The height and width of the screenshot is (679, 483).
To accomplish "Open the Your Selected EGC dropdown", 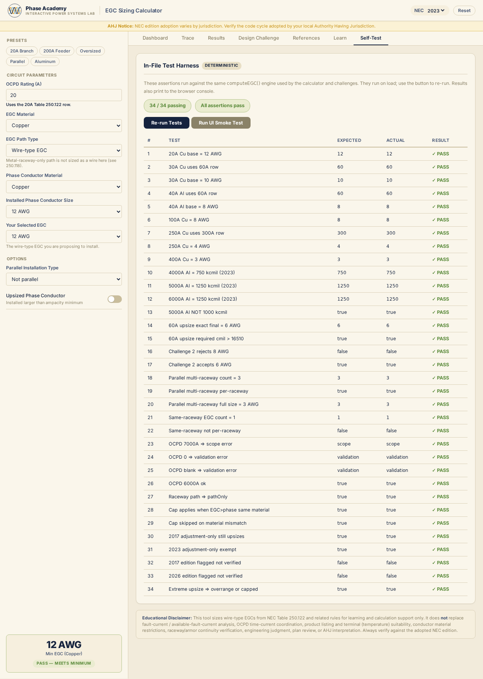I will click(64, 237).
